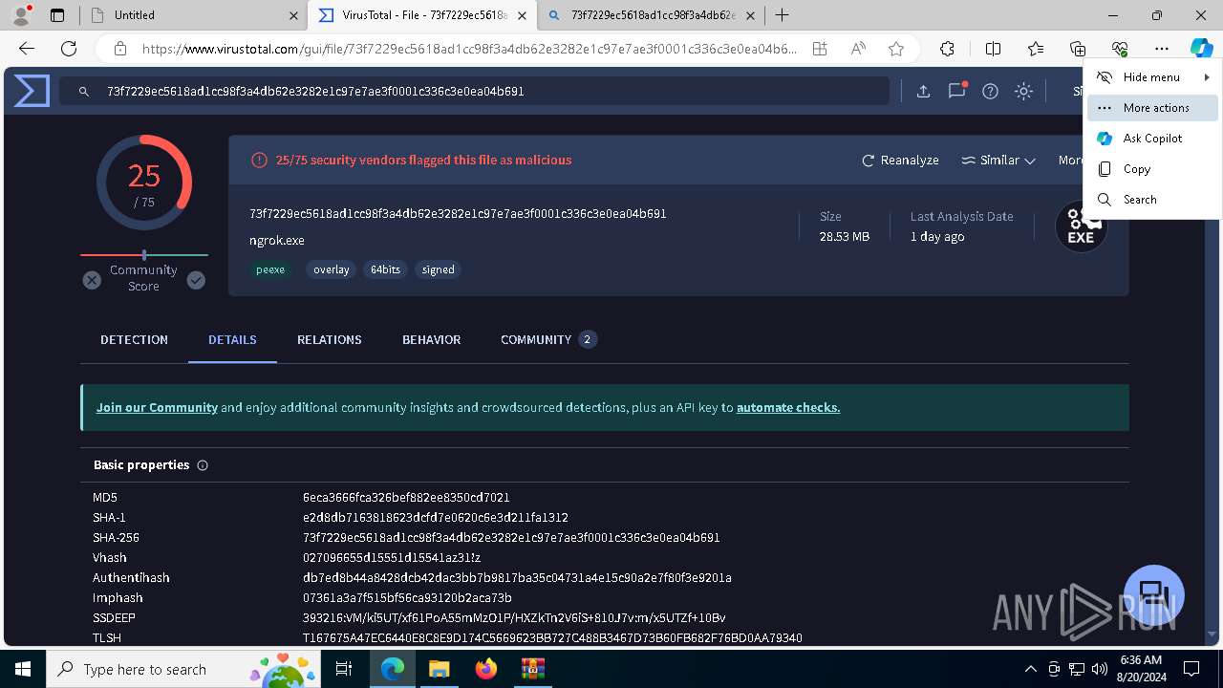Screen dimensions: 1223x688
Task: Open Edge settings and more ellipsis
Action: point(1161,49)
